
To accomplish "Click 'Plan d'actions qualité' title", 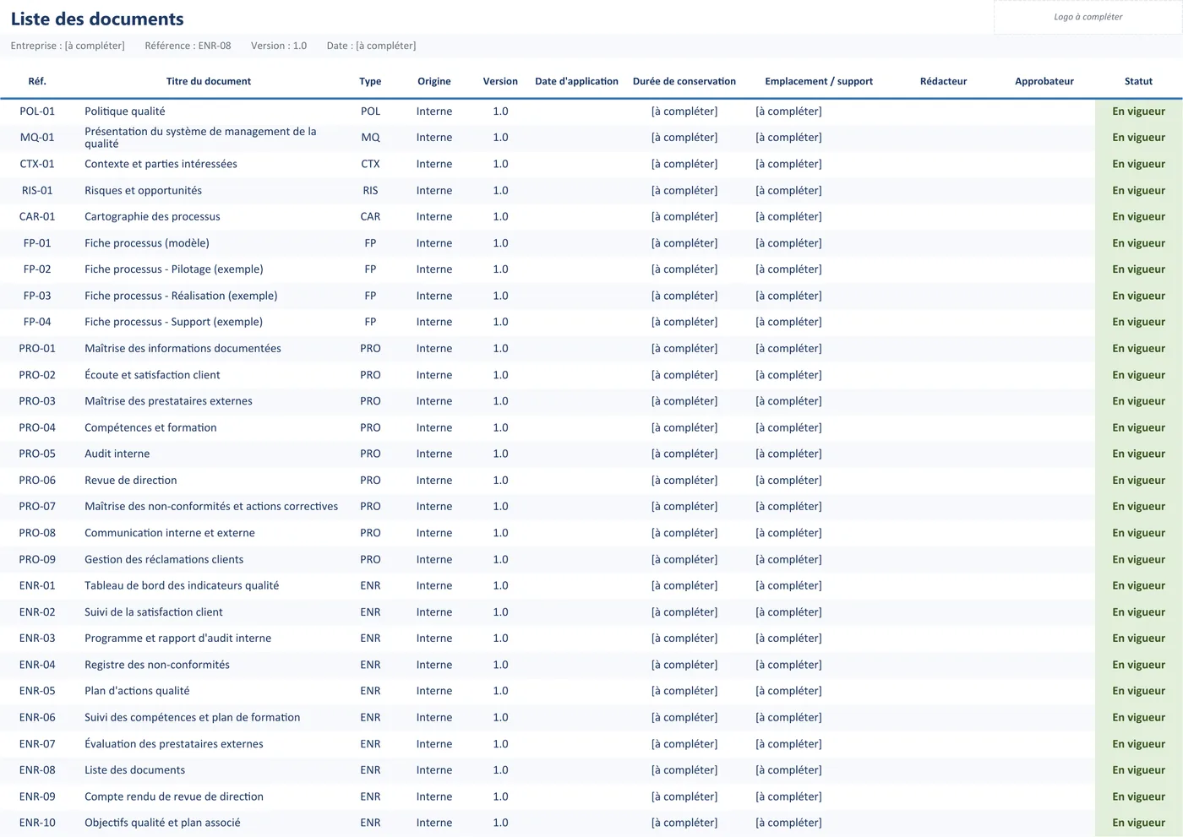I will click(137, 691).
